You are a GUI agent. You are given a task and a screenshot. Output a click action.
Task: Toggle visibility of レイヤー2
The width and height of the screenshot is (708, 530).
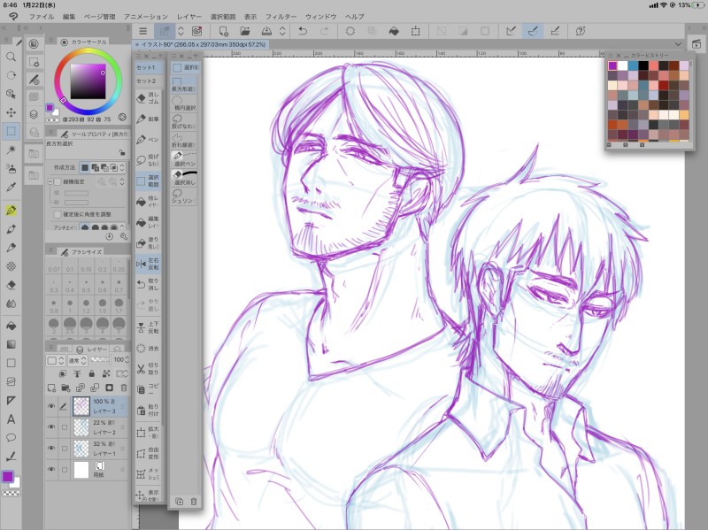(51, 427)
